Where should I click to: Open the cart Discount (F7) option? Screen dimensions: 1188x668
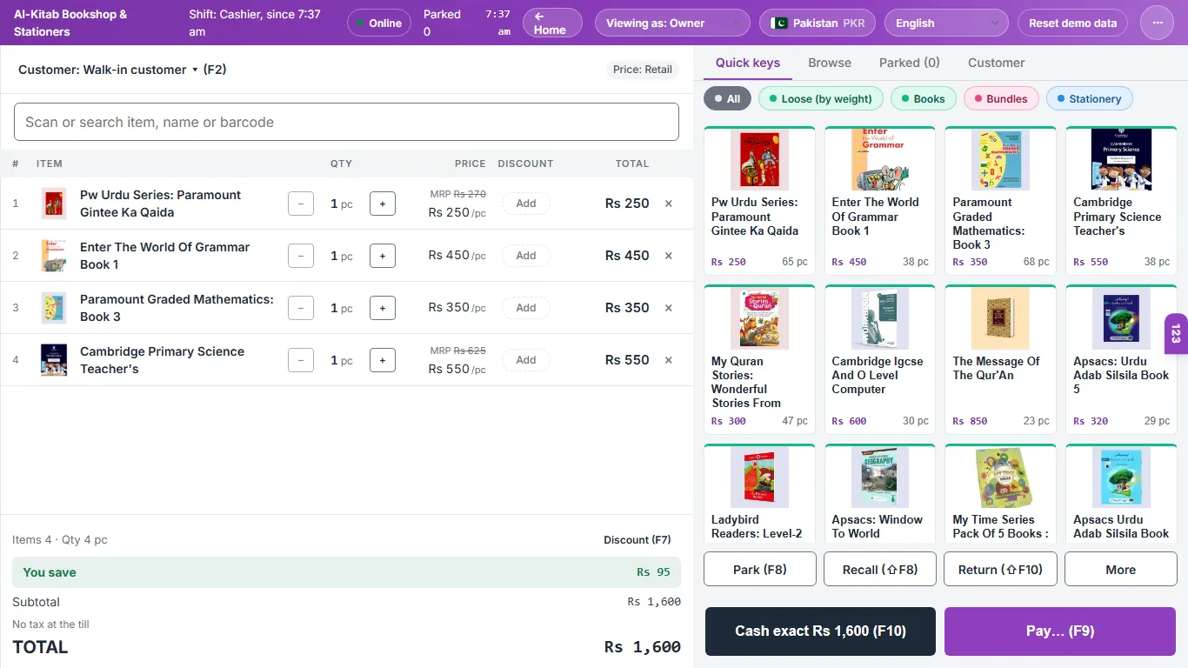[x=637, y=539]
